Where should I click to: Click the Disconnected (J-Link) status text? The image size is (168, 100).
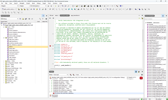coord(134,99)
